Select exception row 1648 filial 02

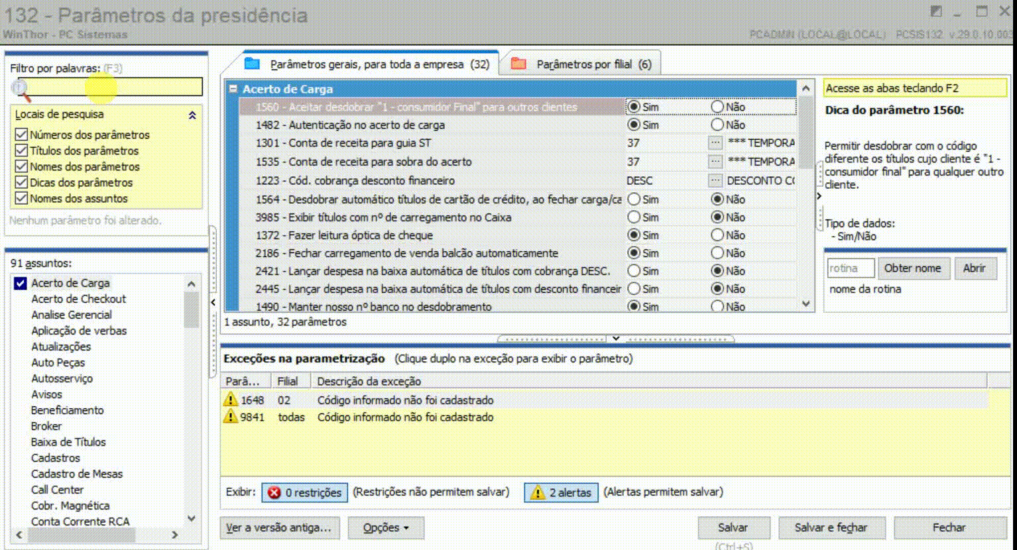(605, 400)
